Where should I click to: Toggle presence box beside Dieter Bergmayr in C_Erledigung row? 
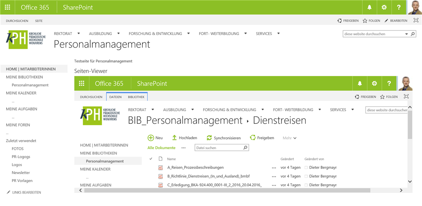click(306, 185)
